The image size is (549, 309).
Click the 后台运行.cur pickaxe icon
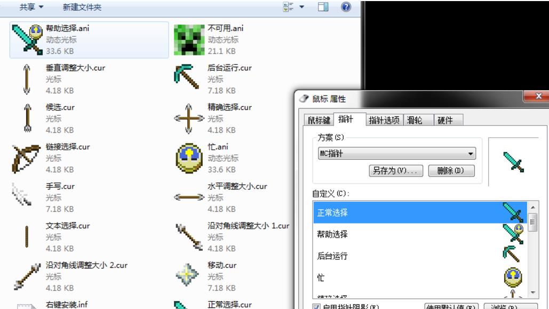coord(187,76)
